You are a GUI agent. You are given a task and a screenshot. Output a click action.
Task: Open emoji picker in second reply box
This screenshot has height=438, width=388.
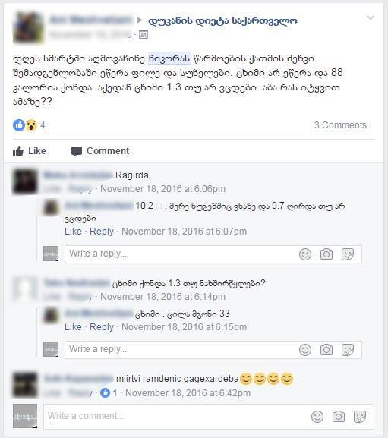[x=305, y=350]
